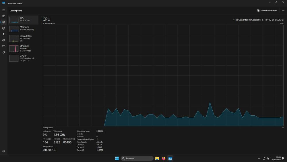Click the Procurar taskbar search box
Viewport: 287px width, 162px height.
tap(137, 158)
